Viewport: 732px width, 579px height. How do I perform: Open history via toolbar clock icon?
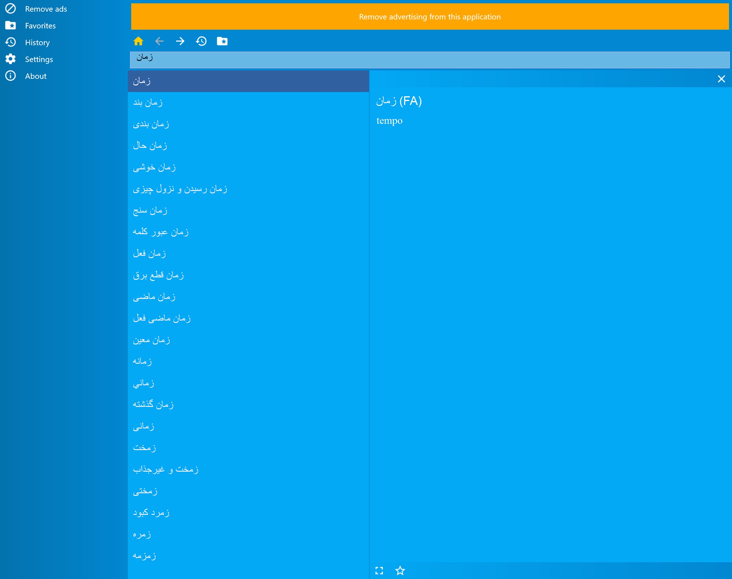coord(201,41)
